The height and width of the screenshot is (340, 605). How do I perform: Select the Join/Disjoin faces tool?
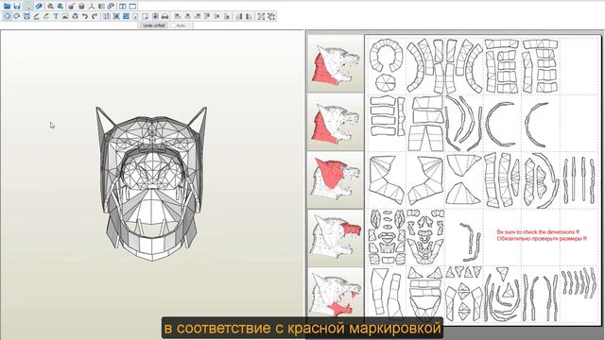click(x=27, y=16)
